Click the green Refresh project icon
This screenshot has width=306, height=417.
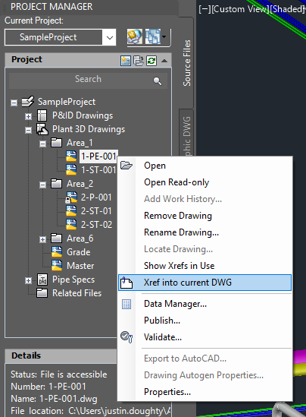(151, 60)
